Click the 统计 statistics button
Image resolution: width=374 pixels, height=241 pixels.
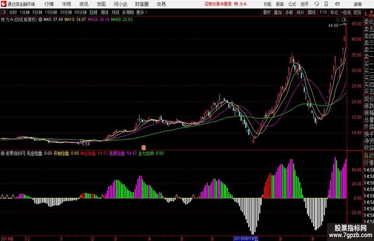point(300,12)
